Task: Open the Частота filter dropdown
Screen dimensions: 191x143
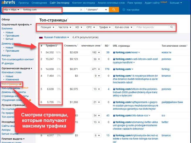Action: [65, 27]
